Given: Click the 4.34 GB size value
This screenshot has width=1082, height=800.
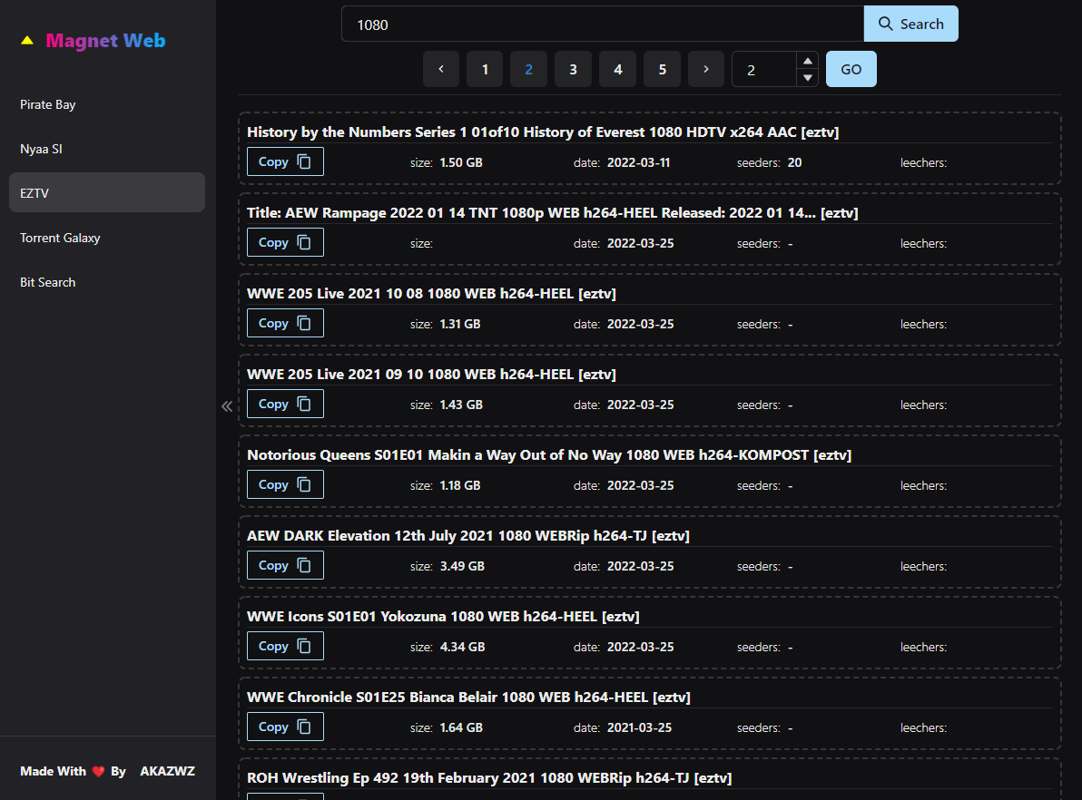Looking at the screenshot, I should tap(462, 647).
